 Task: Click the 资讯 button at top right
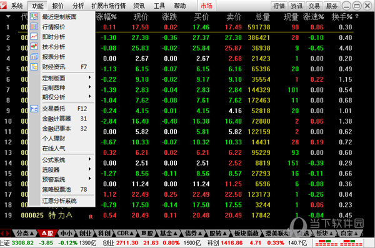296,6
